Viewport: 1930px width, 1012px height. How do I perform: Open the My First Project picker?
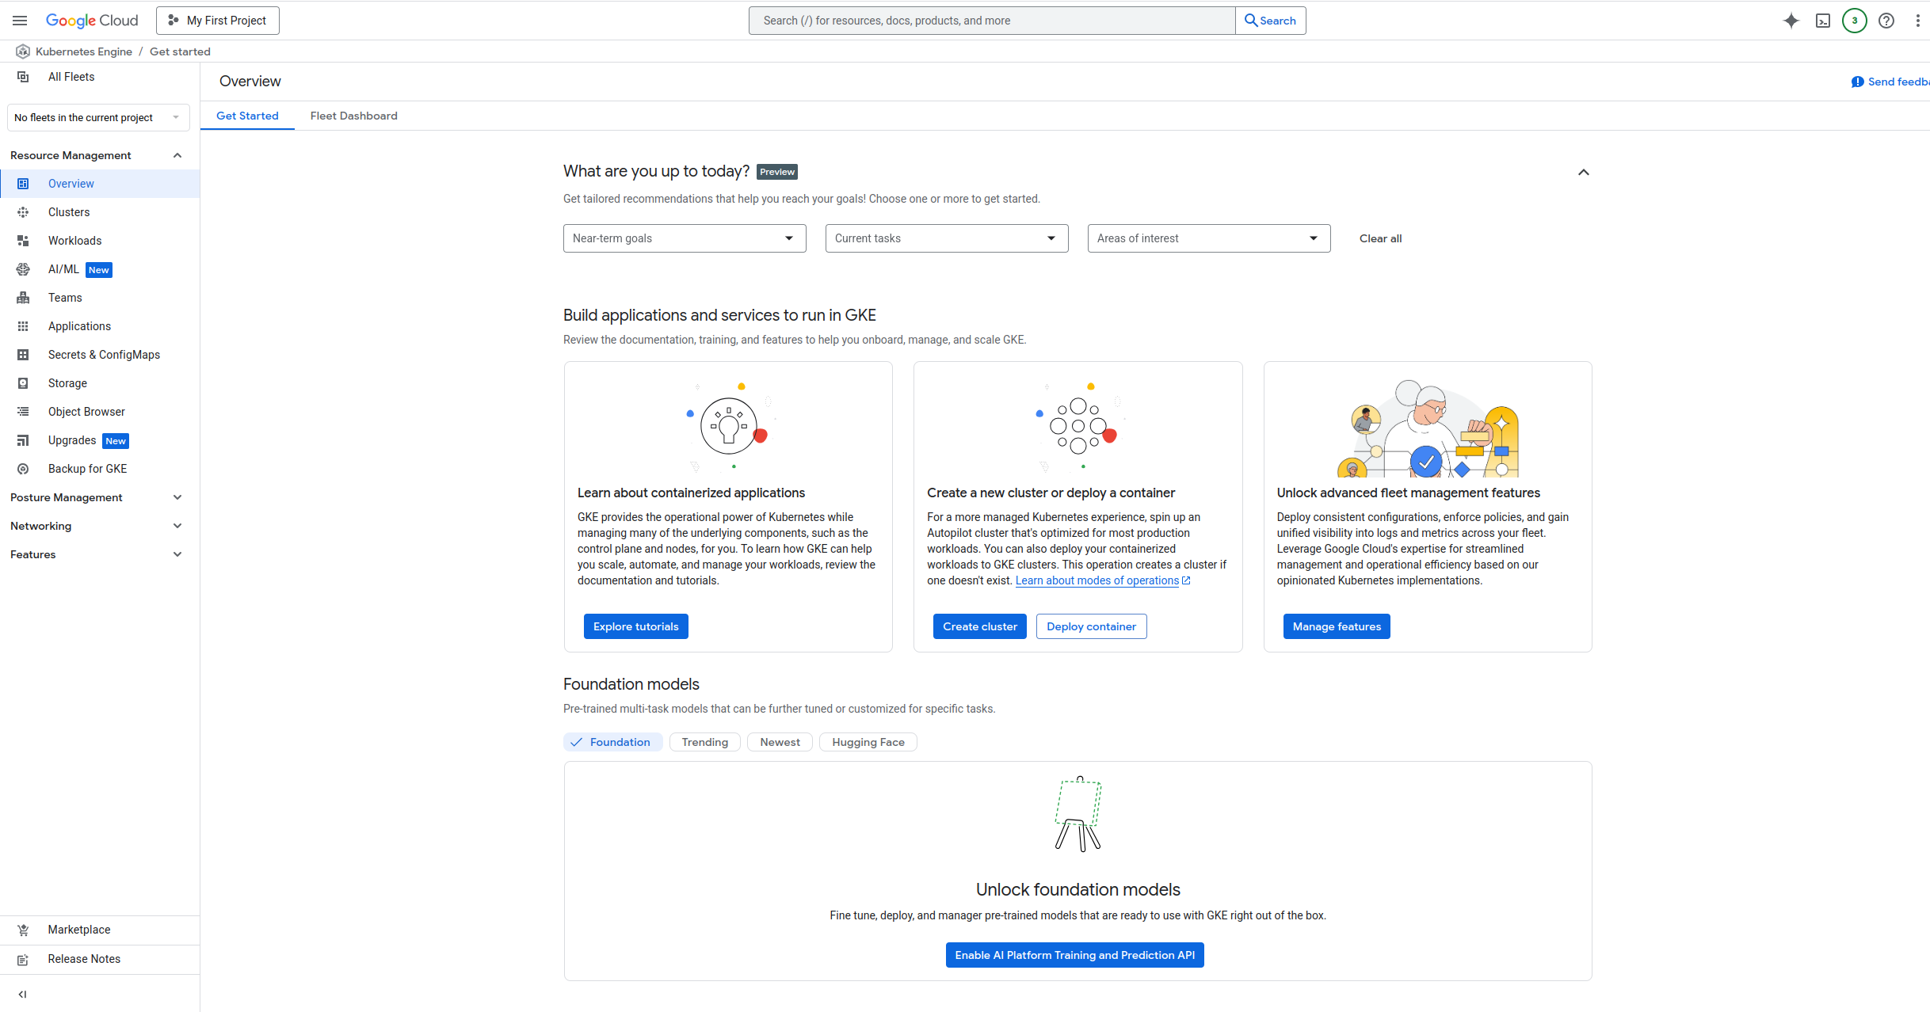[217, 20]
